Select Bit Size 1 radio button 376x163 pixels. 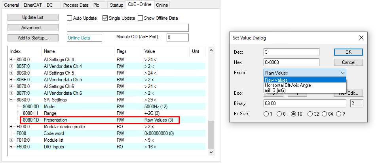point(266,114)
